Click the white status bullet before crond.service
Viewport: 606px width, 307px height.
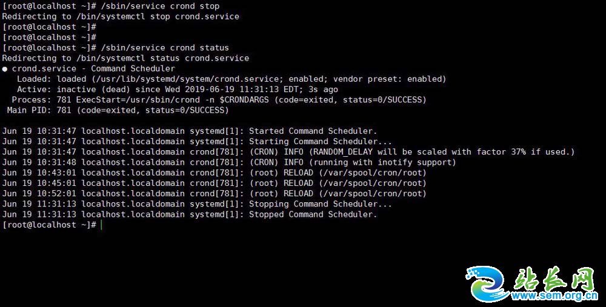[5, 68]
